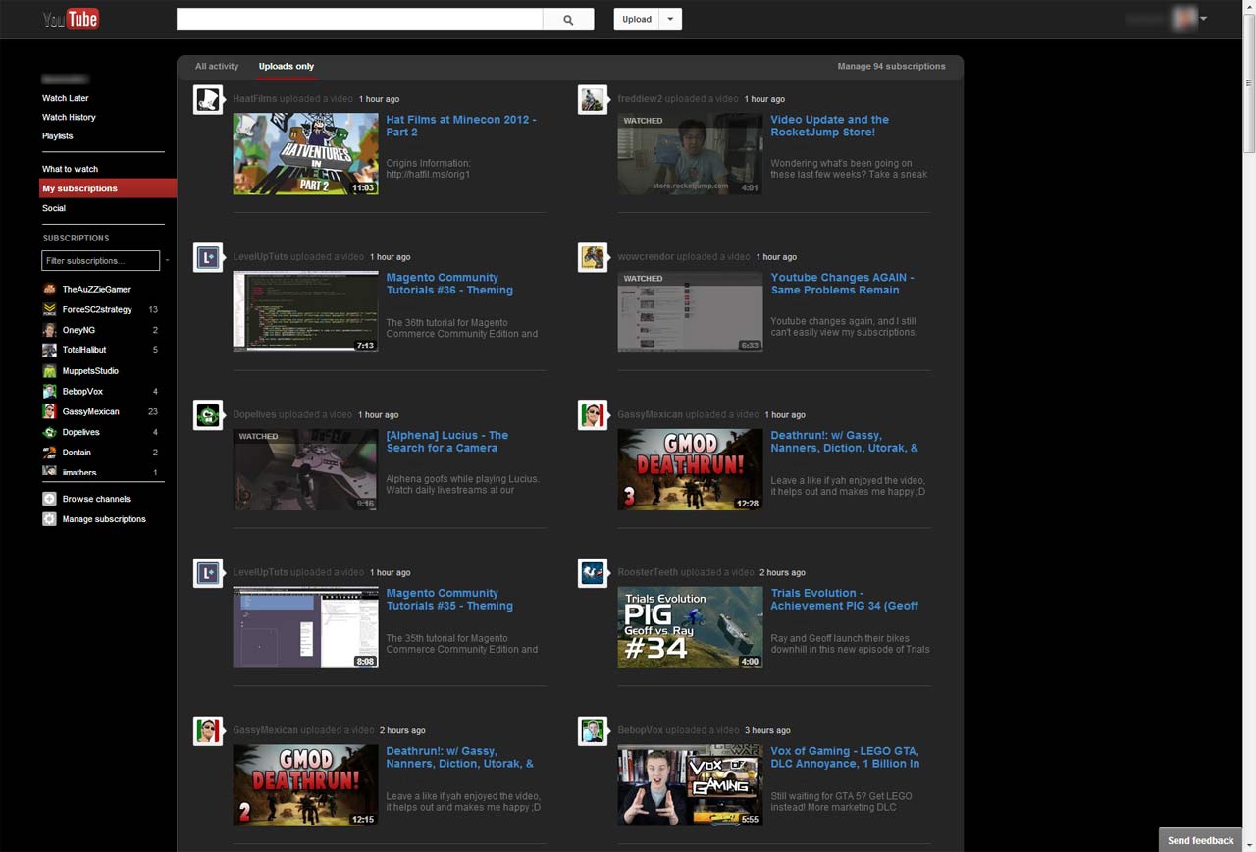
Task: Open the account menu arrow
Action: point(1203,19)
